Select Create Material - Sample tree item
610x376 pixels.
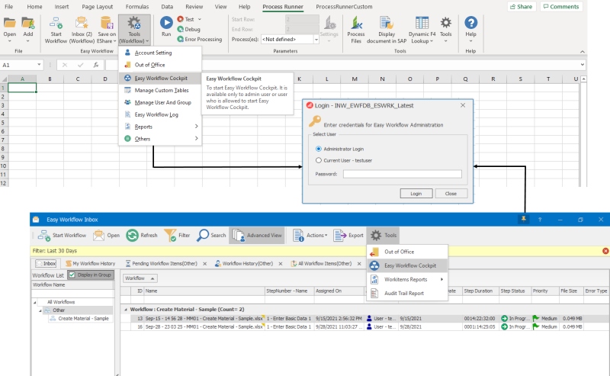click(x=84, y=318)
